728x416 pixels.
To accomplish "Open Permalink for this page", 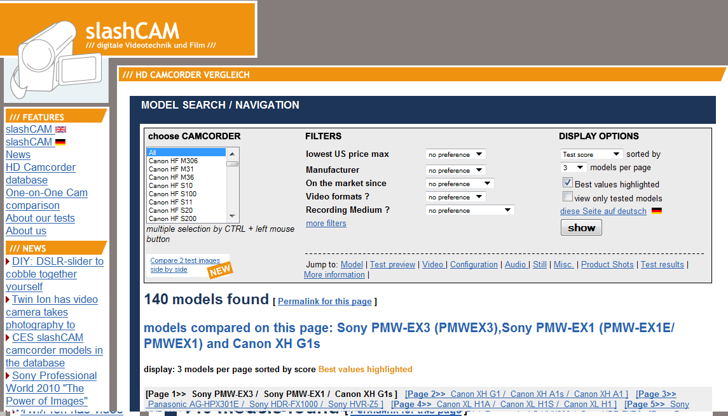I will (x=324, y=302).
